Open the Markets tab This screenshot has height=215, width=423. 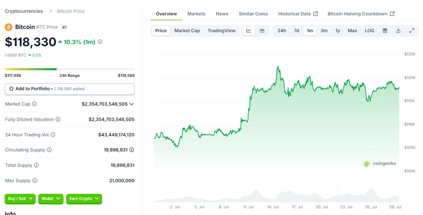196,14
